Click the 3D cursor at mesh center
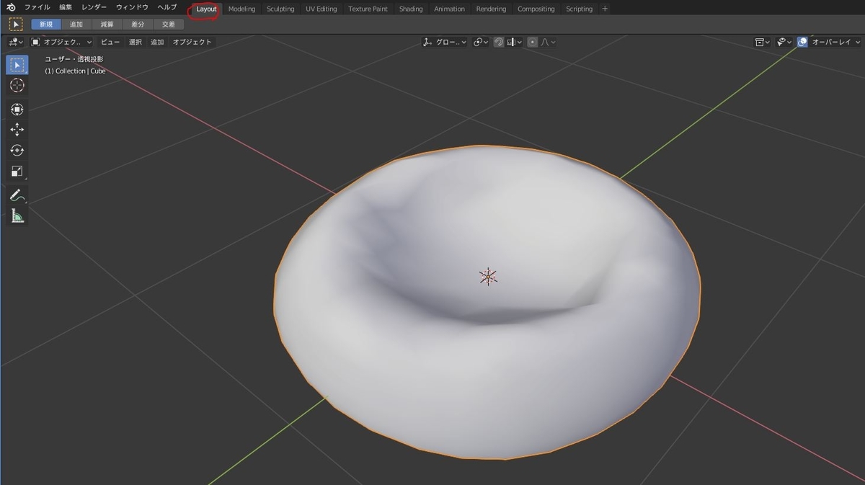The image size is (865, 485). coord(488,276)
